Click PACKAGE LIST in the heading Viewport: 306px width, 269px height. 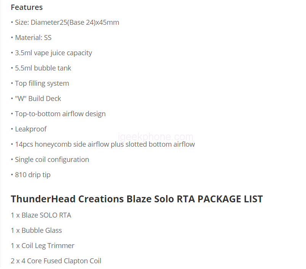click(x=230, y=199)
